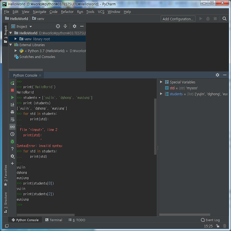Switch to Terminal tool window

click(54, 220)
